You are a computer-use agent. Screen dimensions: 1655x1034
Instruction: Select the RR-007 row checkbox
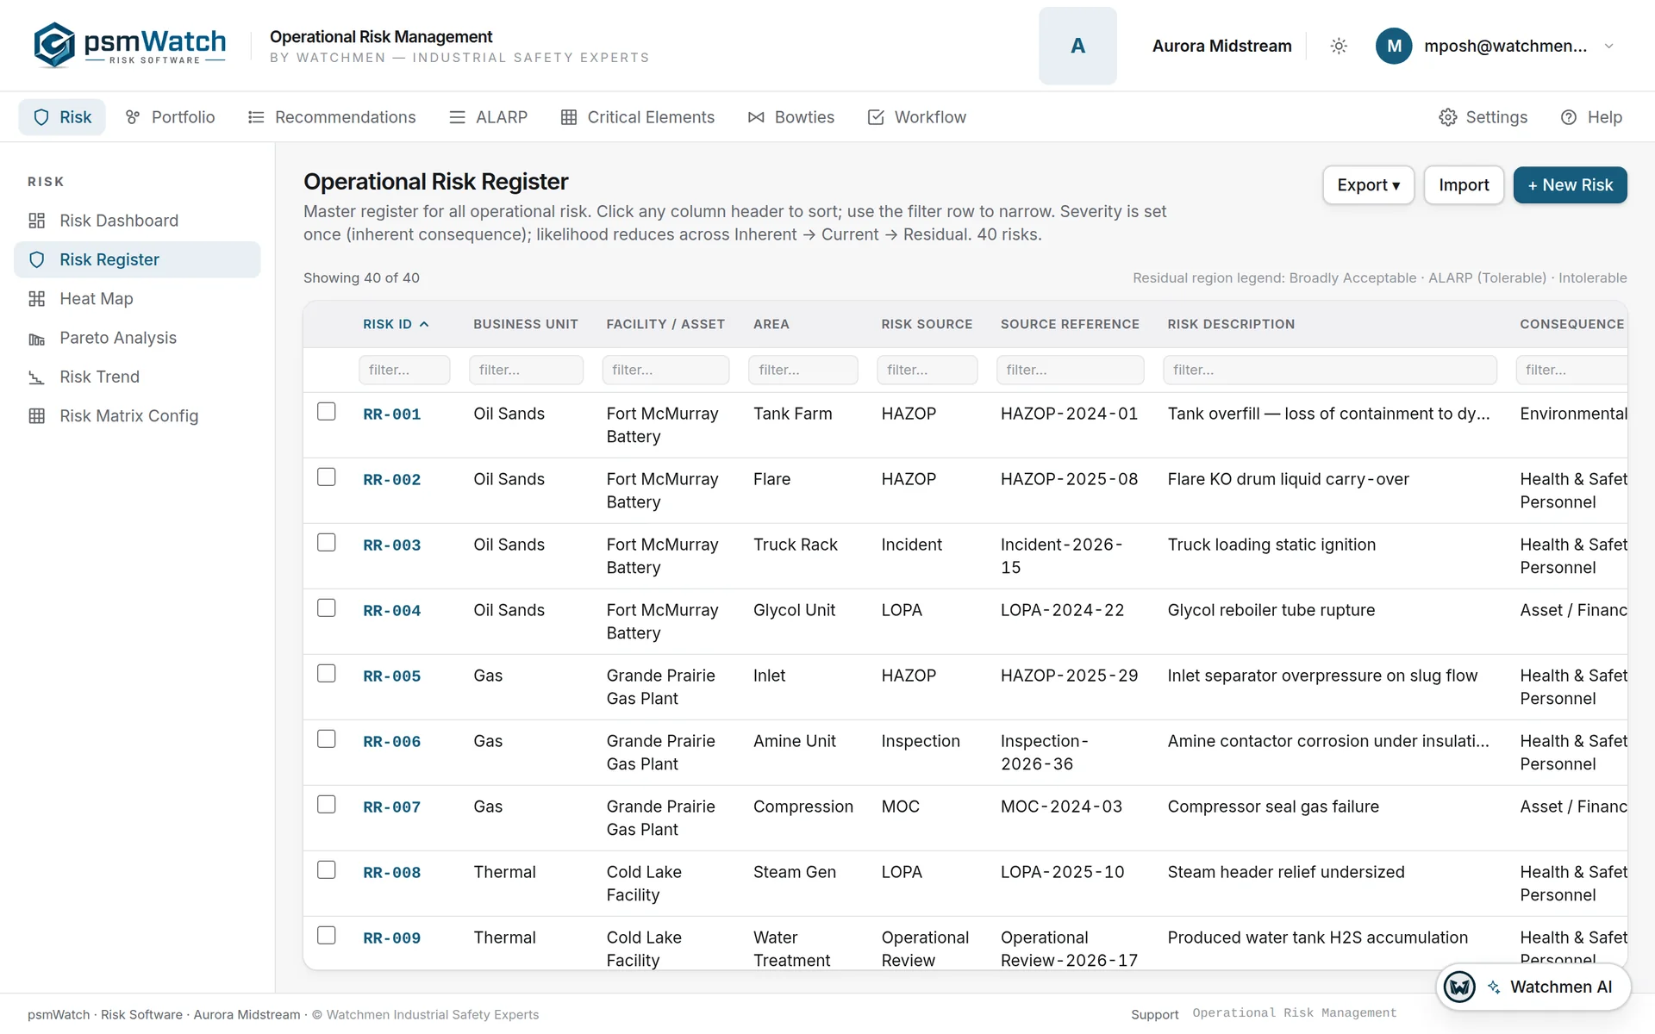coord(326,805)
